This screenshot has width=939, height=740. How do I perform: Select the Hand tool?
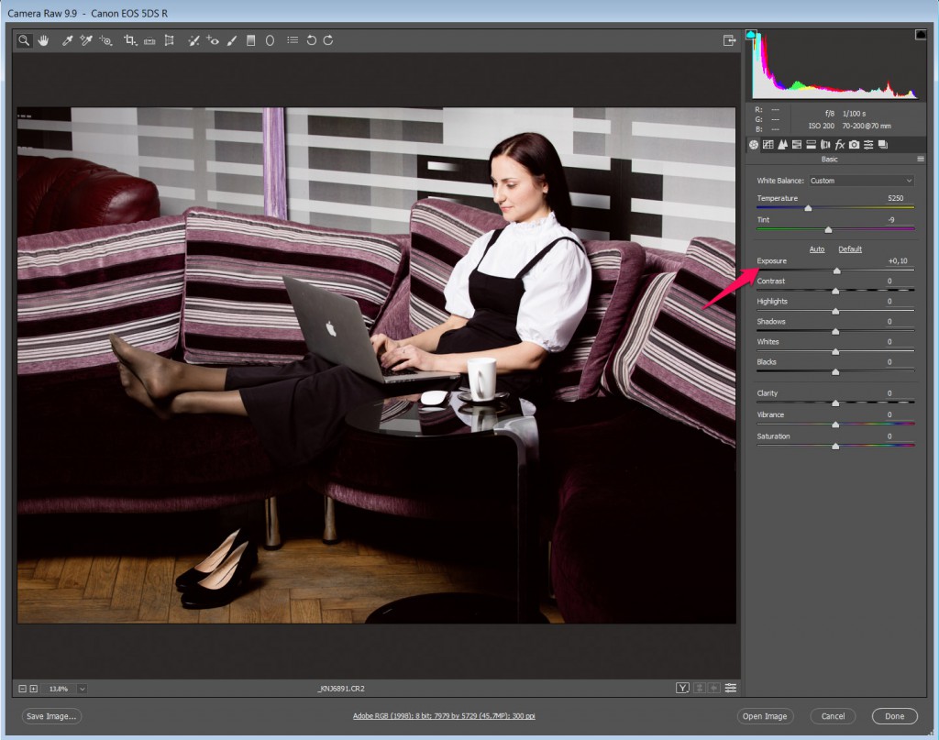point(43,40)
